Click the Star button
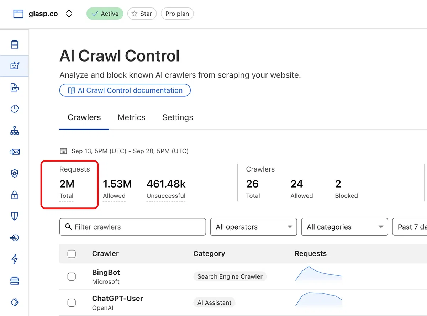 pyautogui.click(x=142, y=14)
